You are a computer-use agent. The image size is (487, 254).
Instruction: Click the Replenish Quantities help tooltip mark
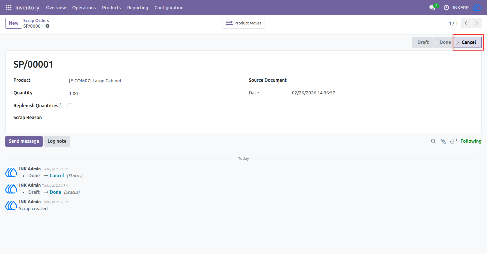60,104
